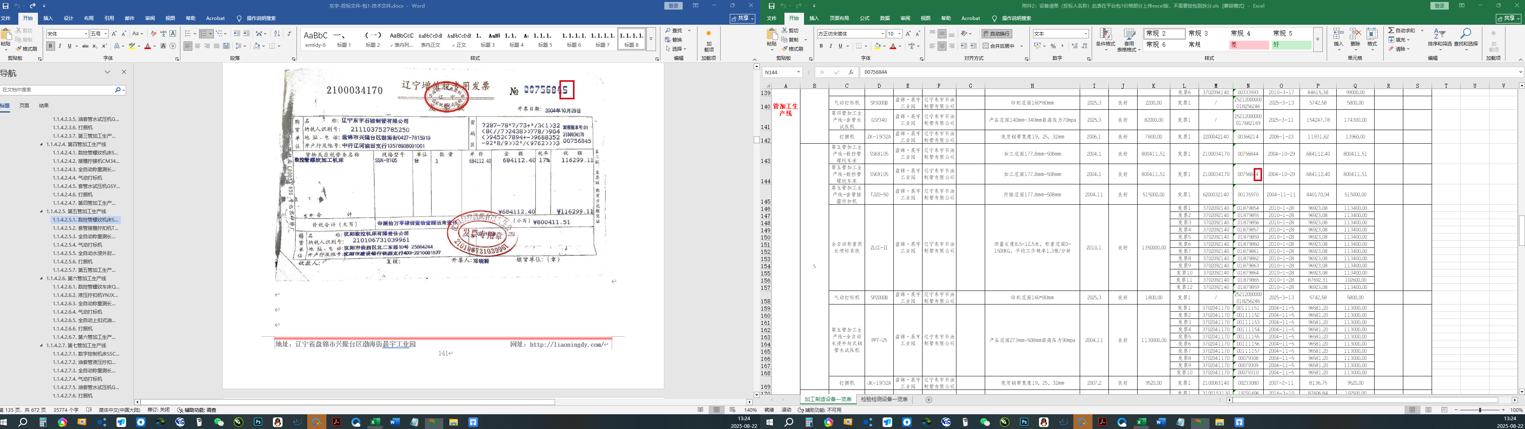1525x429 pixels.
Task: Apply red font color in Word
Action: click(147, 46)
